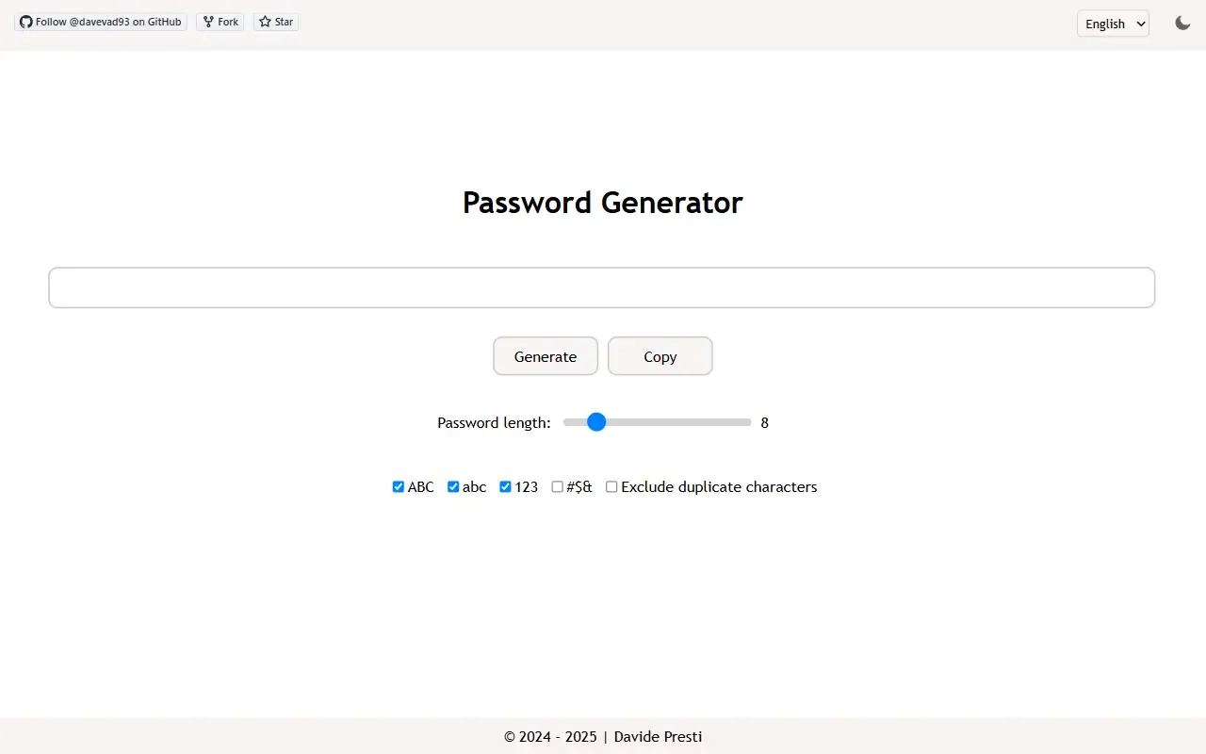The width and height of the screenshot is (1206, 754).
Task: Click the password length slider handle
Action: click(x=596, y=422)
